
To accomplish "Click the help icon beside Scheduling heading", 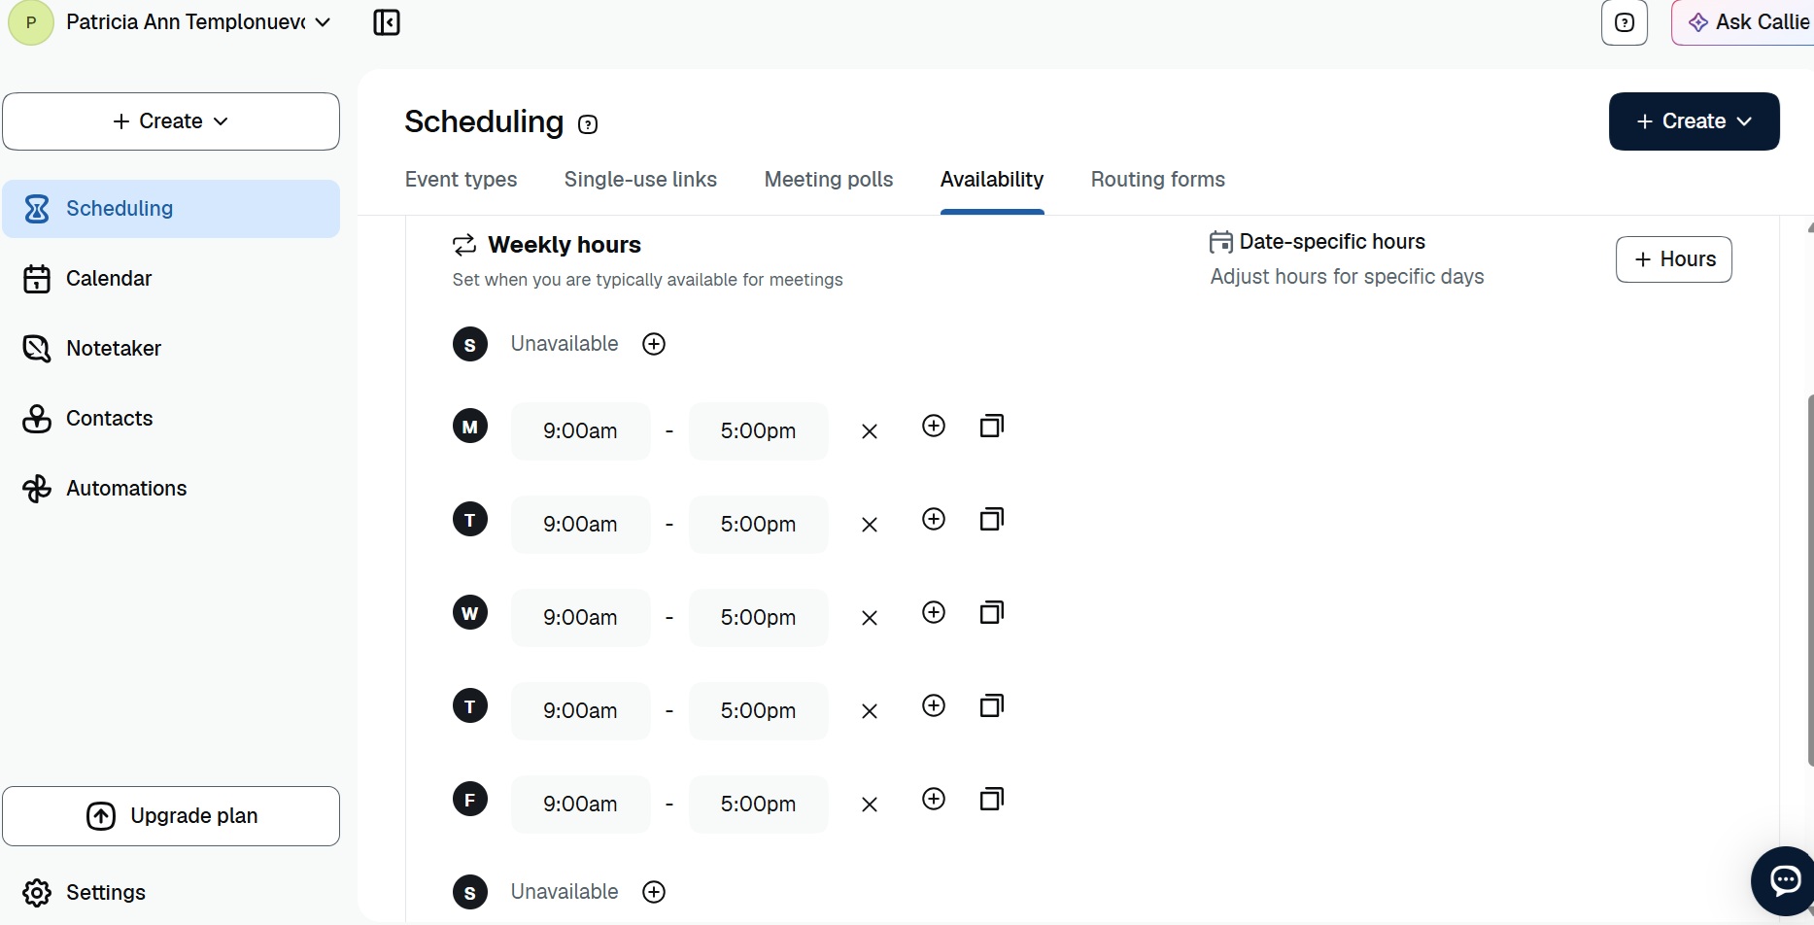I will tap(588, 124).
